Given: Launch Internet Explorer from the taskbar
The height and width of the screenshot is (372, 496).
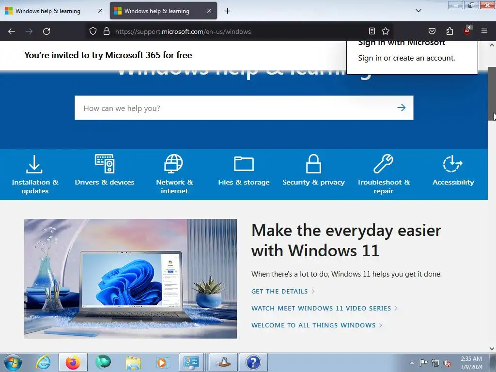Looking at the screenshot, I should (x=43, y=362).
